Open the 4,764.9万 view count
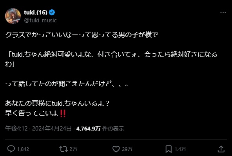The image size is (232, 156). [x=88, y=129]
